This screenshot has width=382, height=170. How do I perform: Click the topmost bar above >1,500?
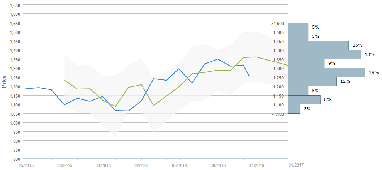click(x=298, y=27)
